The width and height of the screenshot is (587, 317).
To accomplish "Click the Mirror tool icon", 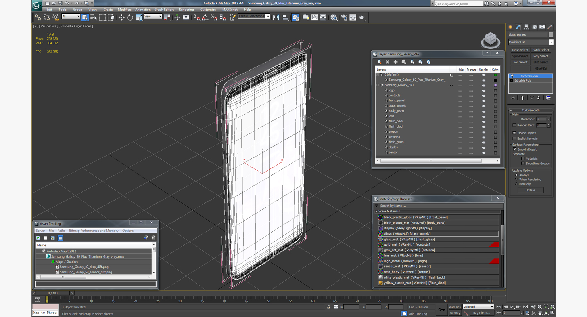I will pos(276,17).
